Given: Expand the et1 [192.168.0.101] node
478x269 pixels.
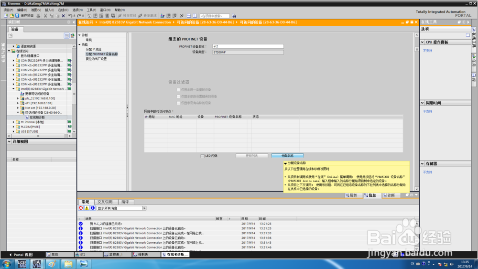Looking at the screenshot, I should tap(18, 103).
